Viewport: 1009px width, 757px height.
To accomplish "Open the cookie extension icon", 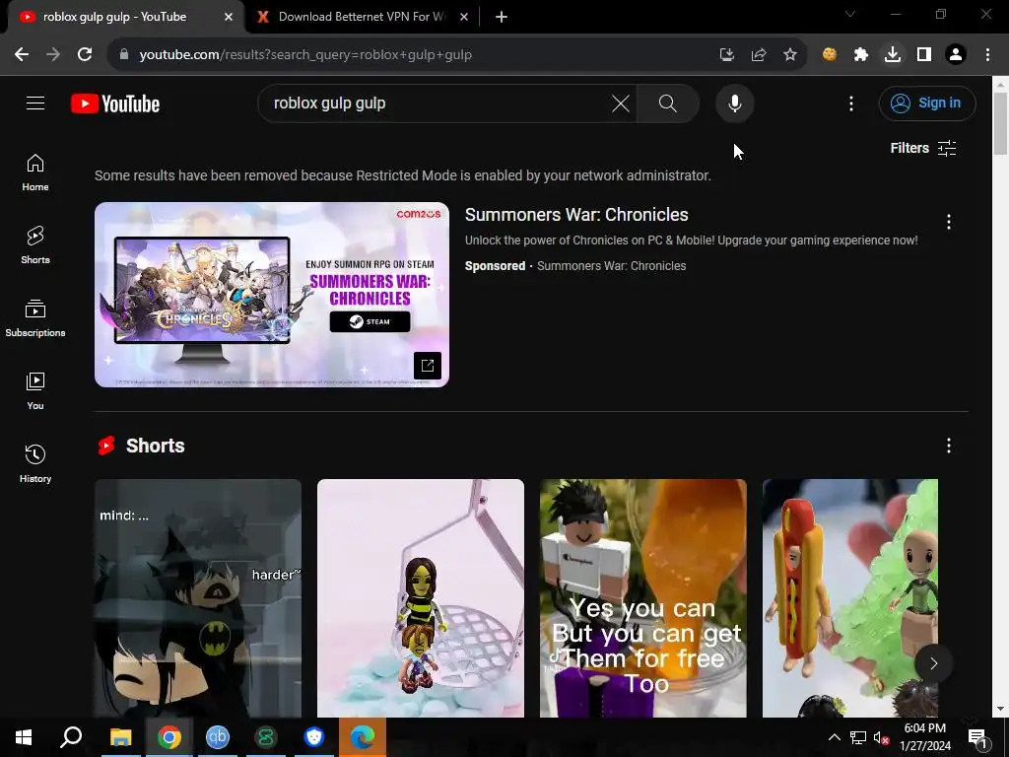I will tap(830, 55).
